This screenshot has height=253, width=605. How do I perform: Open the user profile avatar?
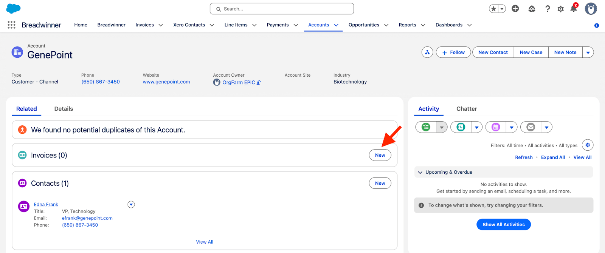(x=591, y=9)
